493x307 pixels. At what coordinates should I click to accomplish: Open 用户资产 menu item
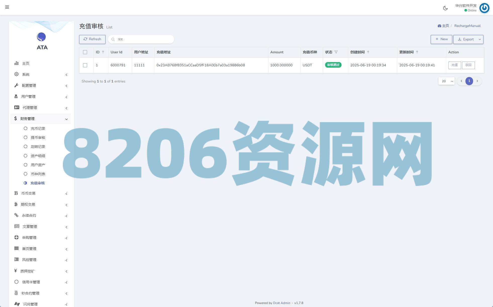(x=38, y=165)
